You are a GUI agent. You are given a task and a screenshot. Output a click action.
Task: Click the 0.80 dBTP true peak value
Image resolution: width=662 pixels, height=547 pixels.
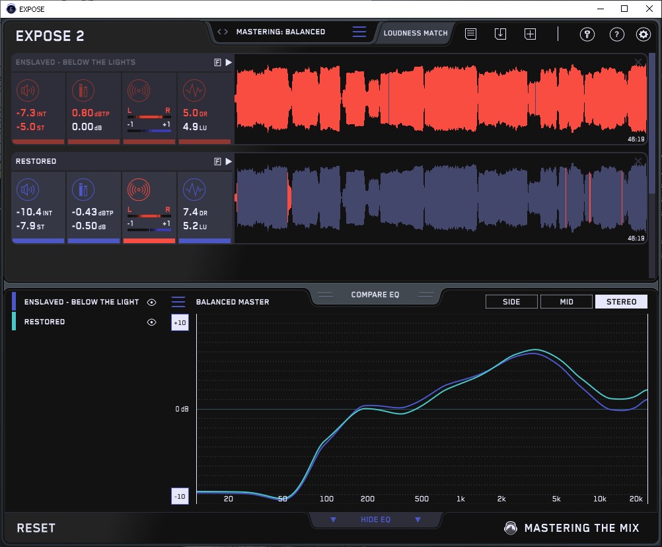click(x=91, y=113)
